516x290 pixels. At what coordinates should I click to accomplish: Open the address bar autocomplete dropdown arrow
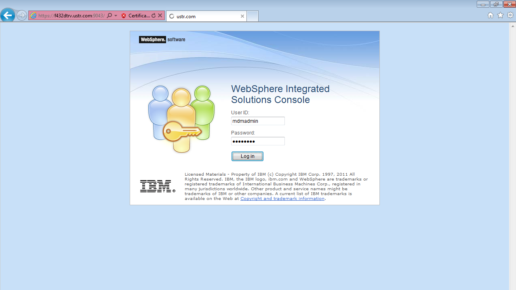point(116,16)
